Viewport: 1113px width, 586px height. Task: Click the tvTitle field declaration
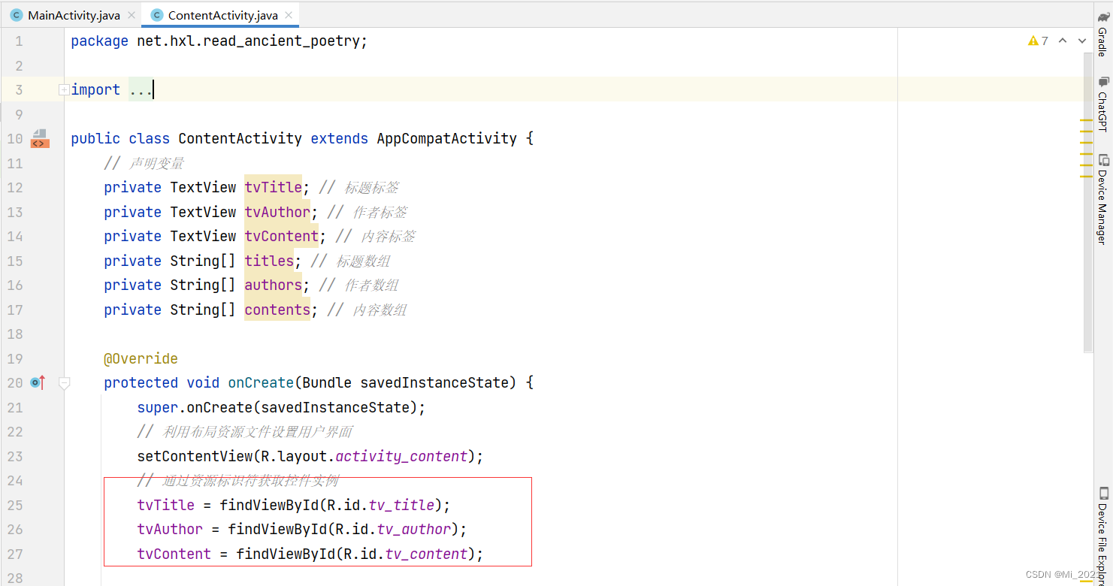point(274,187)
